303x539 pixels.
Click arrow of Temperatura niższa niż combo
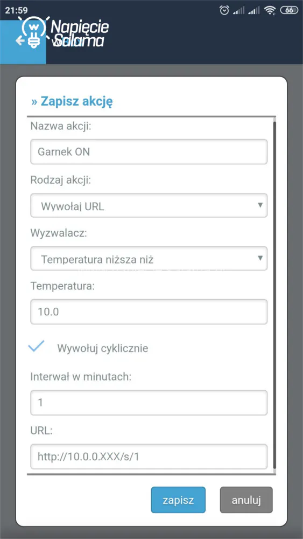click(x=260, y=258)
